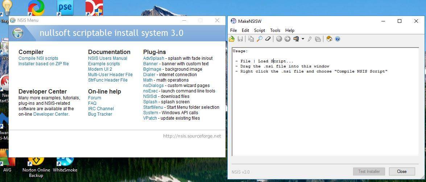Open the Example scripts link

pyautogui.click(x=104, y=63)
